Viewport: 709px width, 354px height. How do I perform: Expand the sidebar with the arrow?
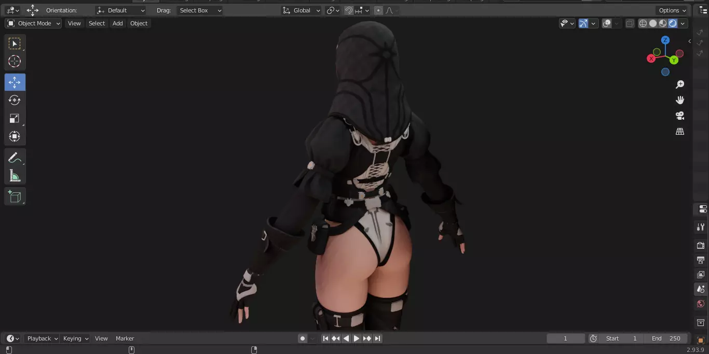[x=689, y=41]
